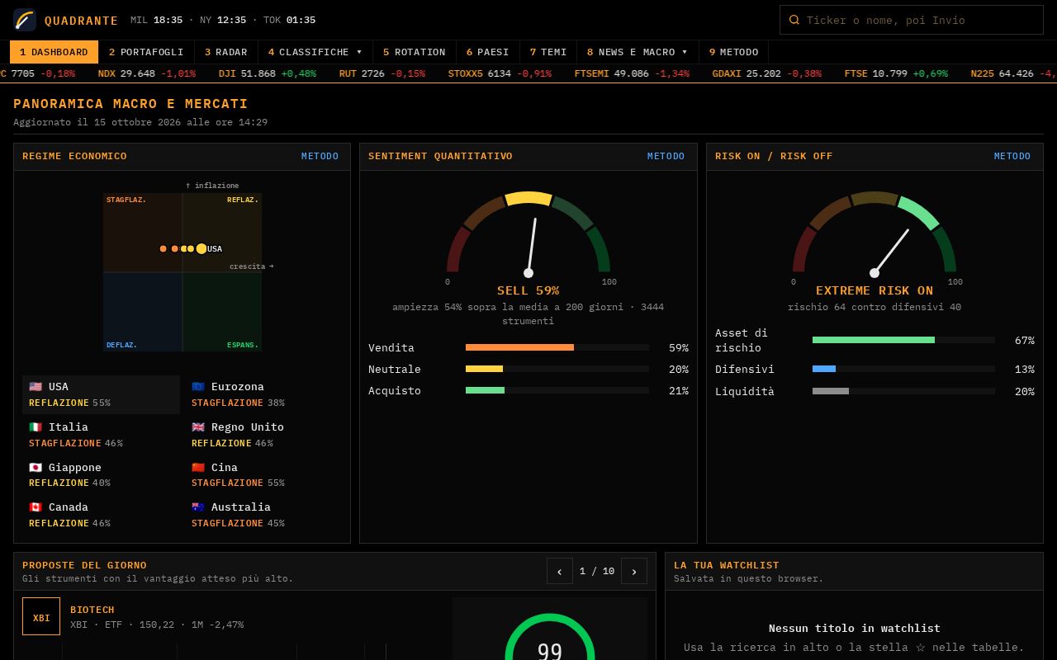The image size is (1057, 660).
Task: Go to previous daily proposal
Action: tap(560, 571)
